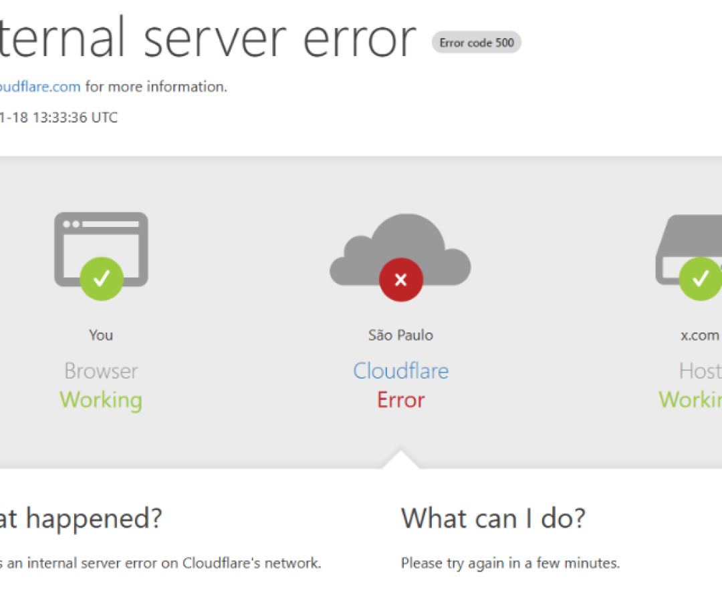Click the red Error status text
This screenshot has height=601, width=722.
pos(400,400)
